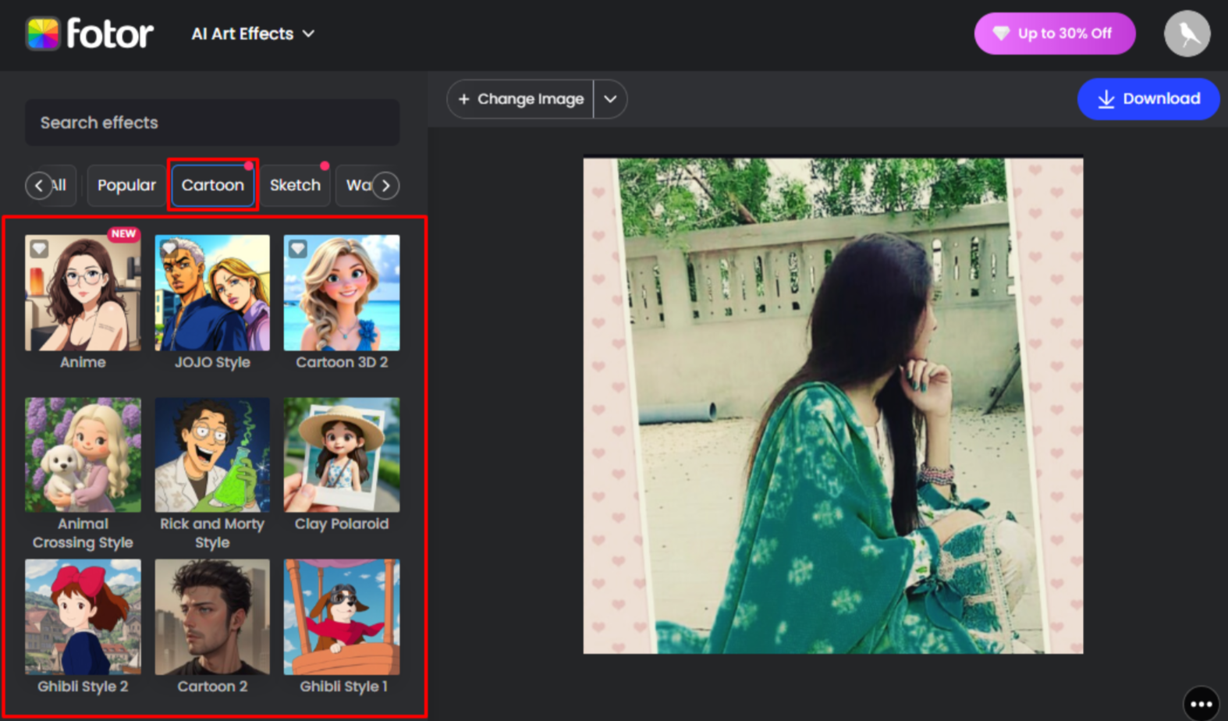The image size is (1228, 721).
Task: Choose the Animal Crossing Style effect
Action: tap(83, 455)
